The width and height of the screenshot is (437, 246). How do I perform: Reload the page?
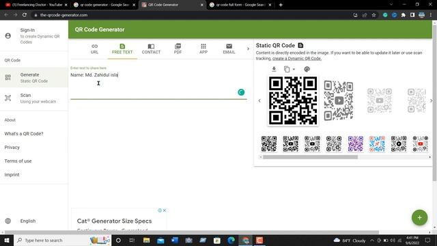(25, 15)
